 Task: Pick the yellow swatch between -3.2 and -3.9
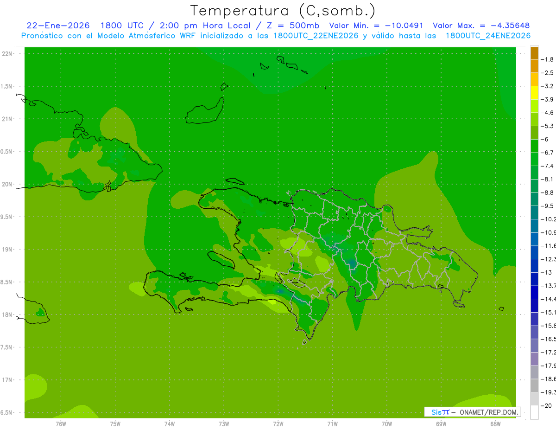point(534,93)
